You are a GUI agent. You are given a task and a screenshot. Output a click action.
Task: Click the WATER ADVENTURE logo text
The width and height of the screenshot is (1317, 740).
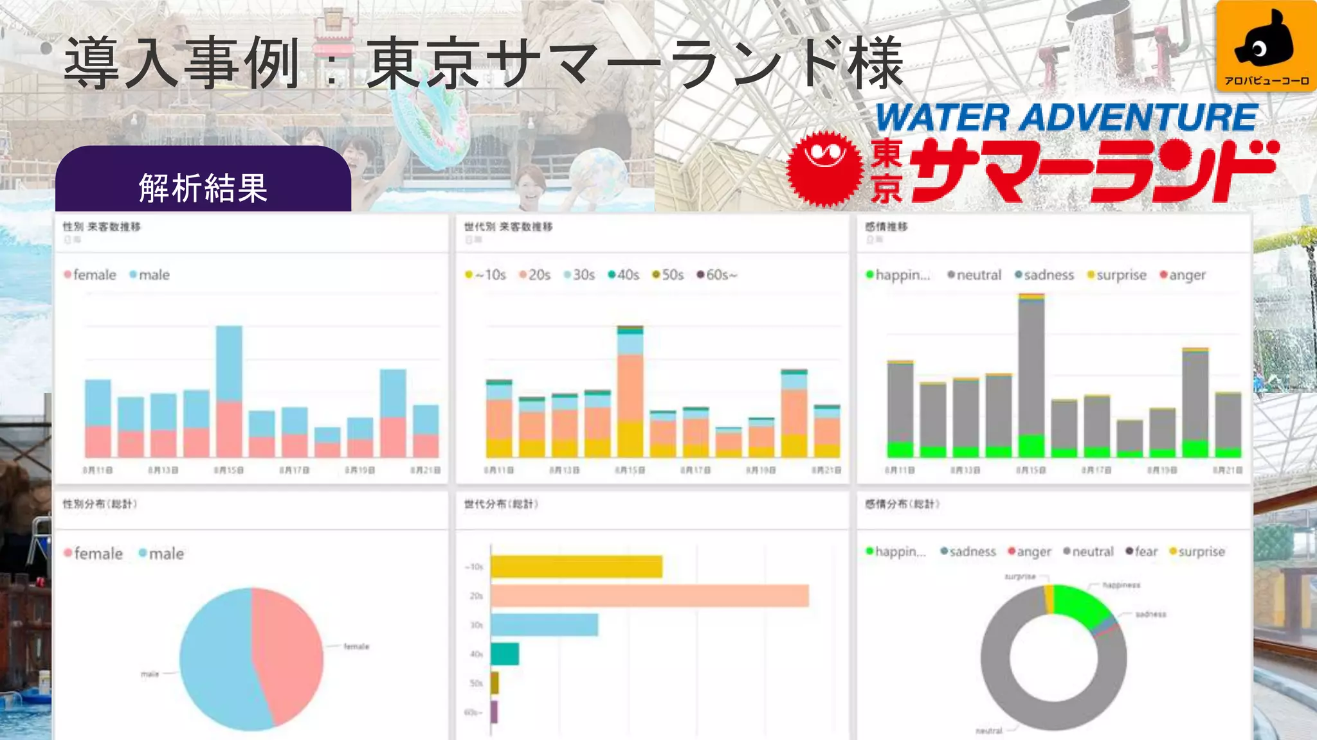coord(1066,118)
